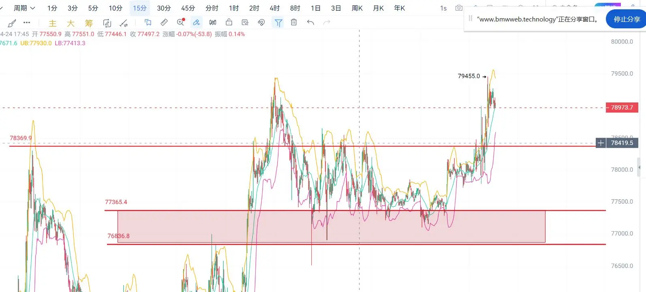Toggle the 筹 chip distribution button
The image size is (646, 292).
(x=89, y=23)
